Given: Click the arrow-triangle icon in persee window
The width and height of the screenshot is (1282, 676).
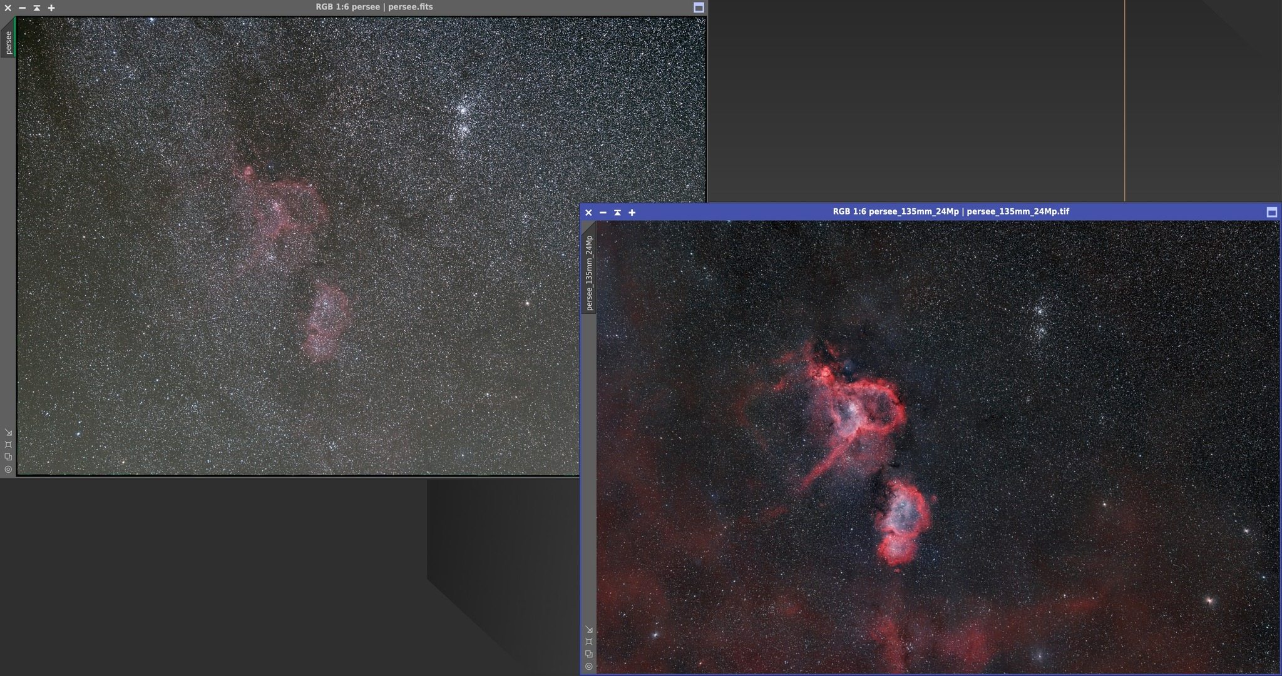Looking at the screenshot, I should pos(8,432).
